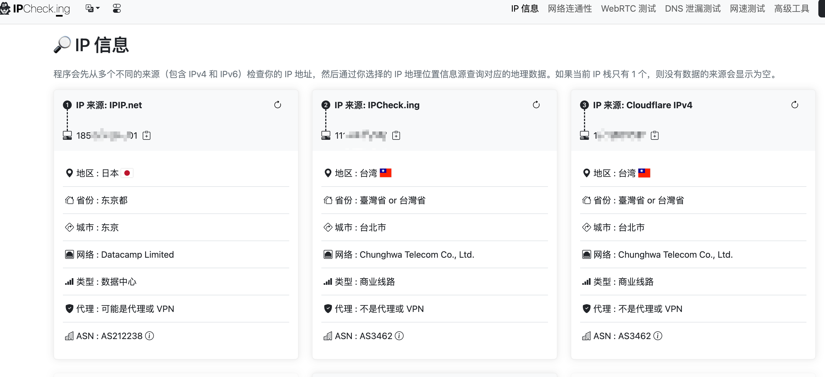Copy the IPCheck.ing source IP address
Viewport: 825px width, 377px height.
click(x=396, y=135)
